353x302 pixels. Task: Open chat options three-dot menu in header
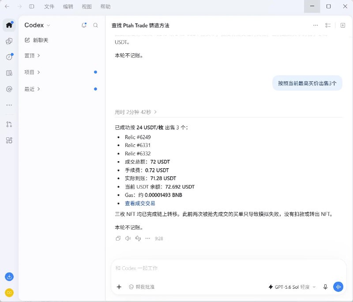pos(315,25)
